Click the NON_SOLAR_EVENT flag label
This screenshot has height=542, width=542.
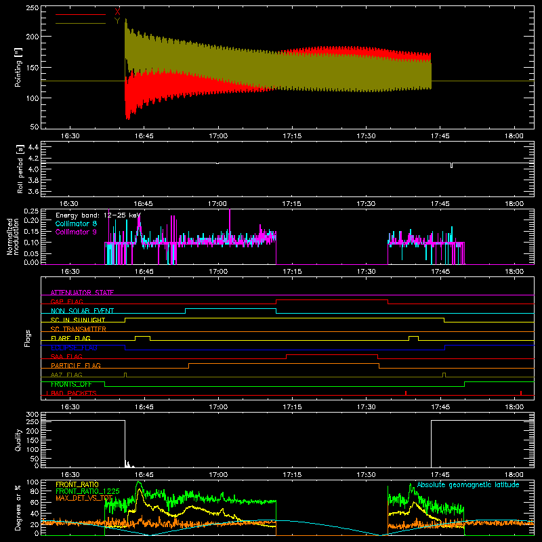(x=82, y=311)
